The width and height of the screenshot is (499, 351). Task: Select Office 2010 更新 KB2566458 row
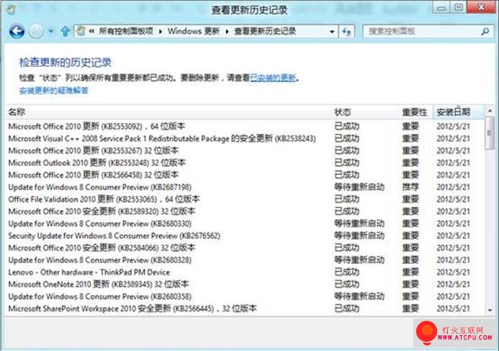click(x=245, y=175)
